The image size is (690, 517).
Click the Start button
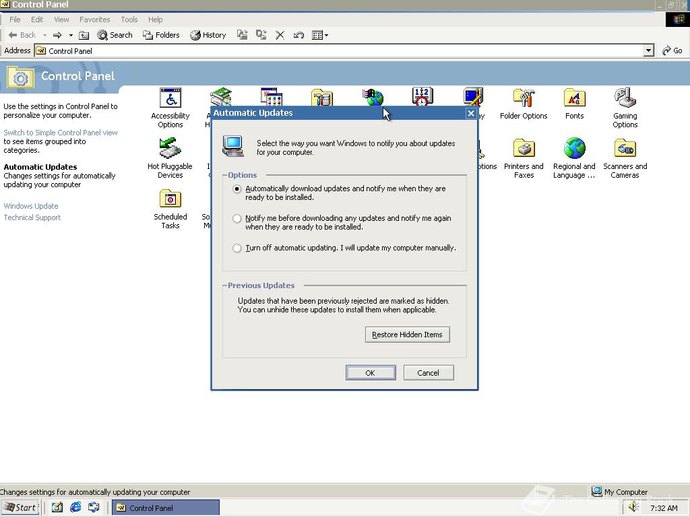coord(20,508)
